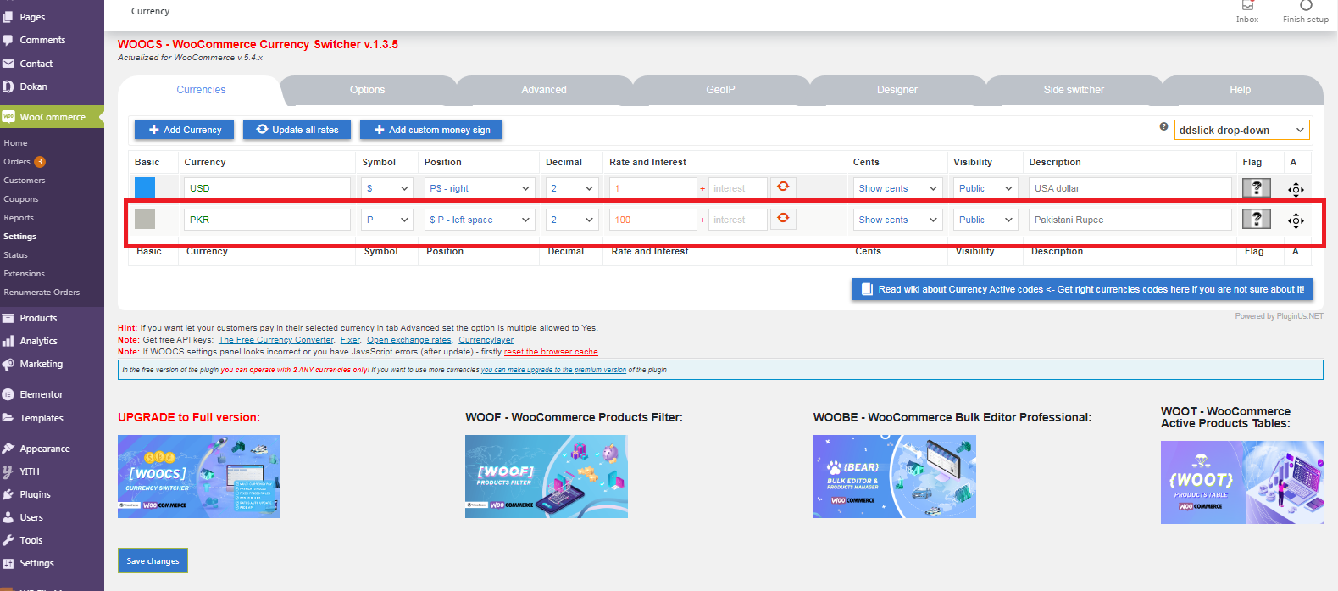Open Visibility Public dropdown for USD
This screenshot has width=1338, height=591.
(x=985, y=188)
